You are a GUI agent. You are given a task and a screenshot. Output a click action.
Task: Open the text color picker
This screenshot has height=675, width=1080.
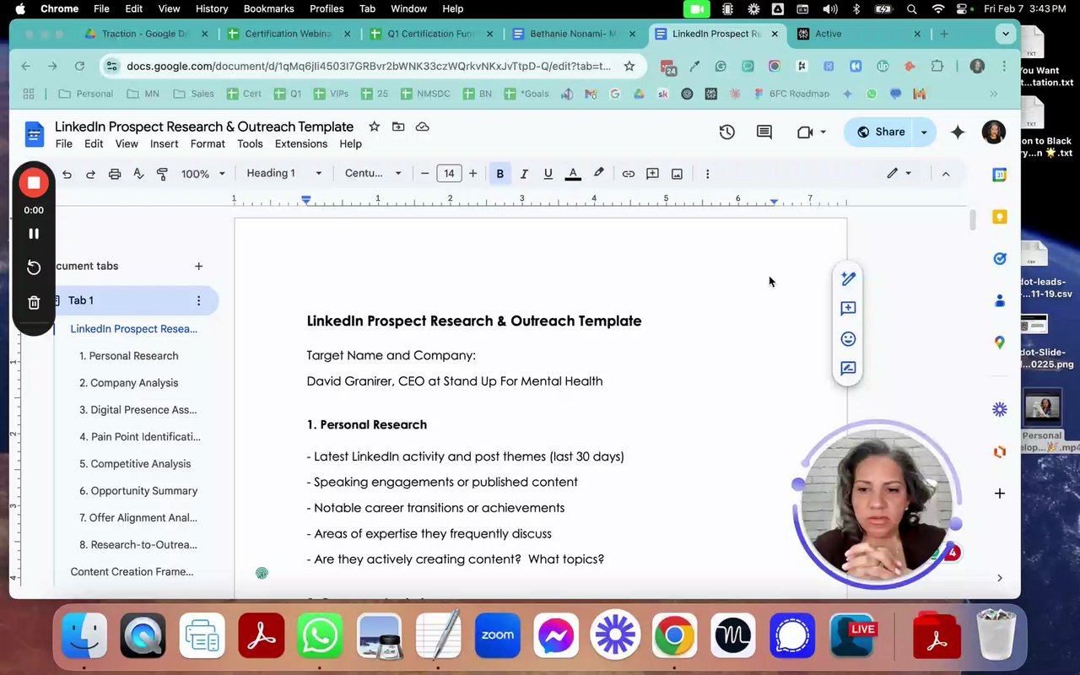pos(573,174)
